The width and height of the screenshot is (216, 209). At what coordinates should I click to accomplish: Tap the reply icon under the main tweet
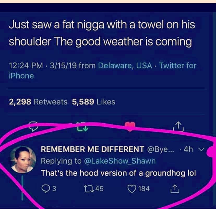(x=33, y=126)
